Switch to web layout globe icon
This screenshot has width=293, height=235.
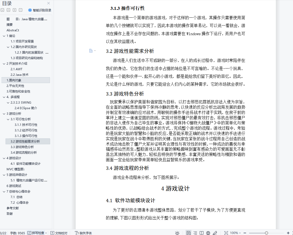(208, 233)
